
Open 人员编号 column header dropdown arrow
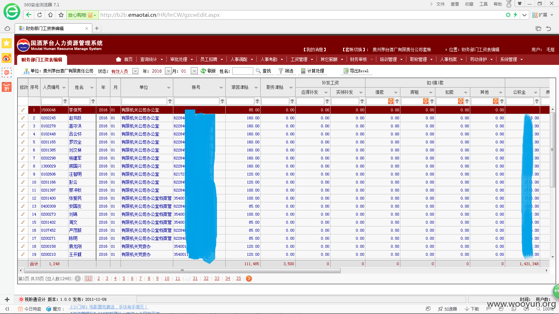click(x=64, y=88)
